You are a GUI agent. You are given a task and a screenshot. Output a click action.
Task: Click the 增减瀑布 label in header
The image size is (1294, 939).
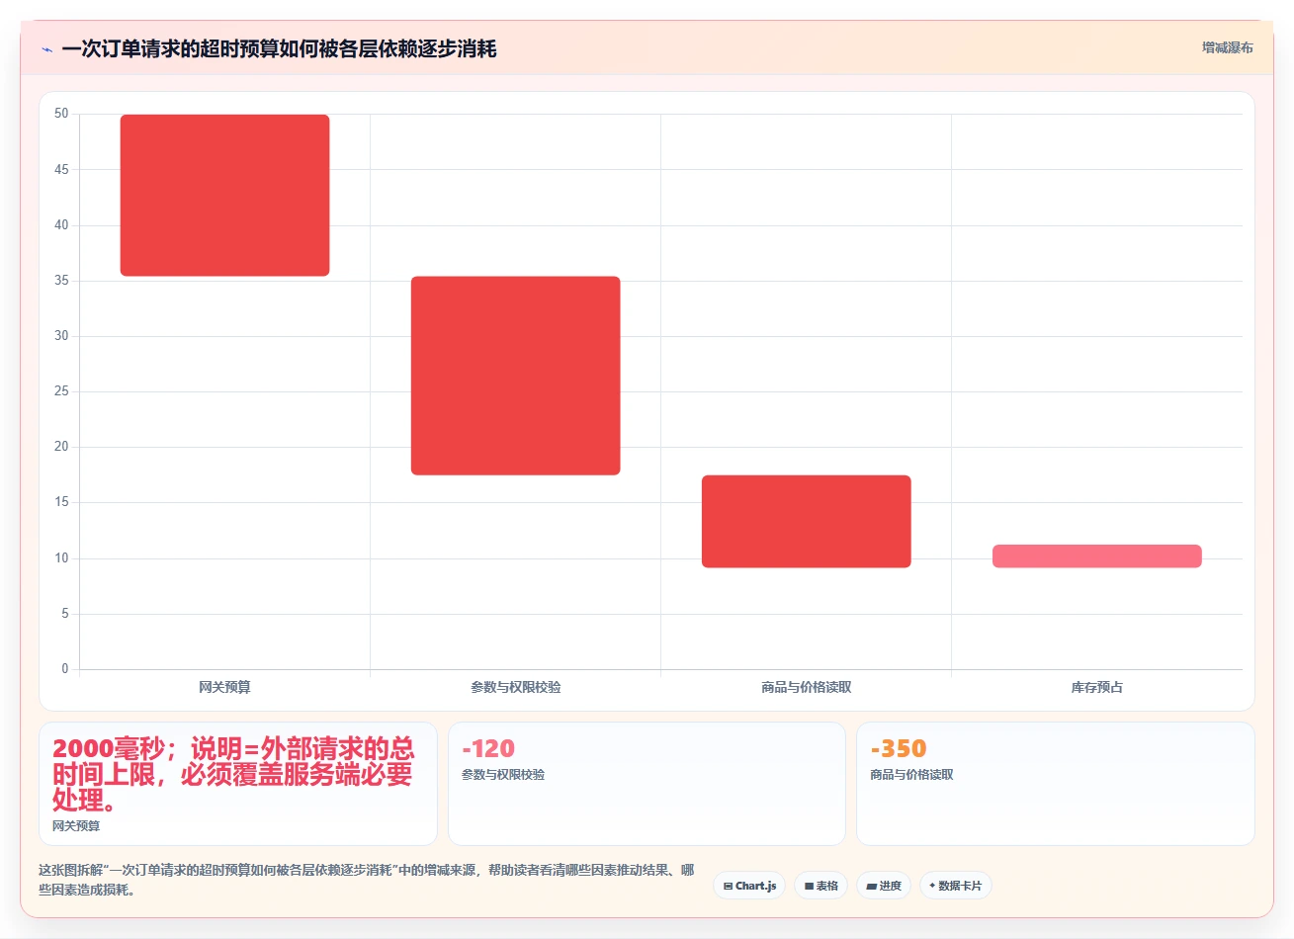[1227, 47]
